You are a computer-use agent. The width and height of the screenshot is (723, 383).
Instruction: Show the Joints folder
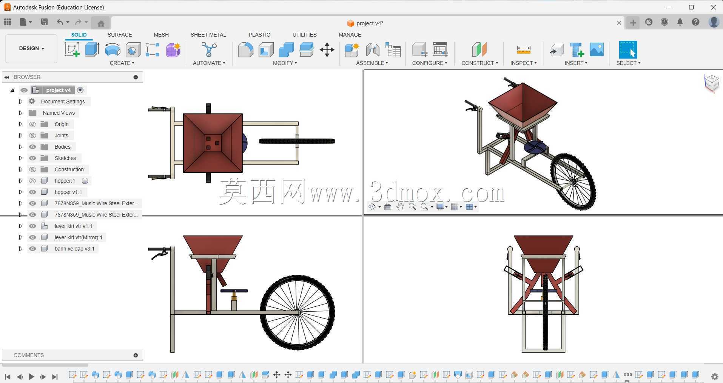[32, 135]
